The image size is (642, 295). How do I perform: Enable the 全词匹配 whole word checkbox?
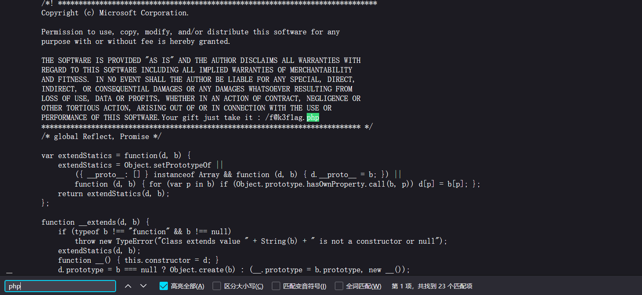pyautogui.click(x=339, y=286)
